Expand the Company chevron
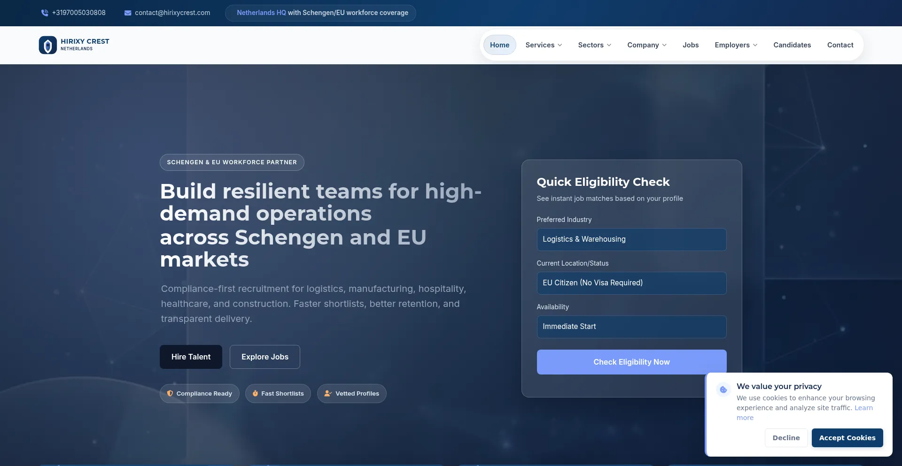This screenshot has width=902, height=466. tap(664, 45)
